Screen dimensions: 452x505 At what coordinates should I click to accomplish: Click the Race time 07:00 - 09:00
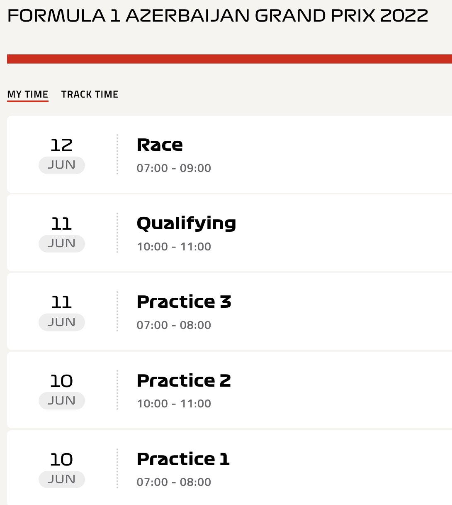click(174, 168)
